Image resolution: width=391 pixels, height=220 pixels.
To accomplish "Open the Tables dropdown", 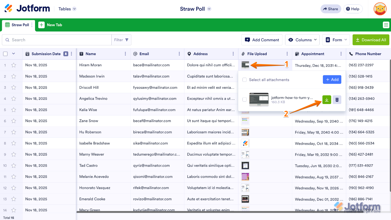I will click(x=67, y=9).
